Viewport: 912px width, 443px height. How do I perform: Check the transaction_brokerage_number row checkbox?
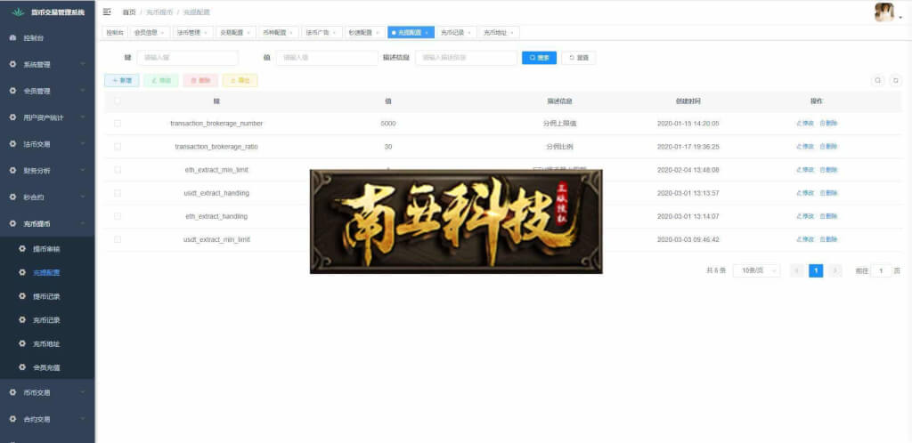point(118,123)
